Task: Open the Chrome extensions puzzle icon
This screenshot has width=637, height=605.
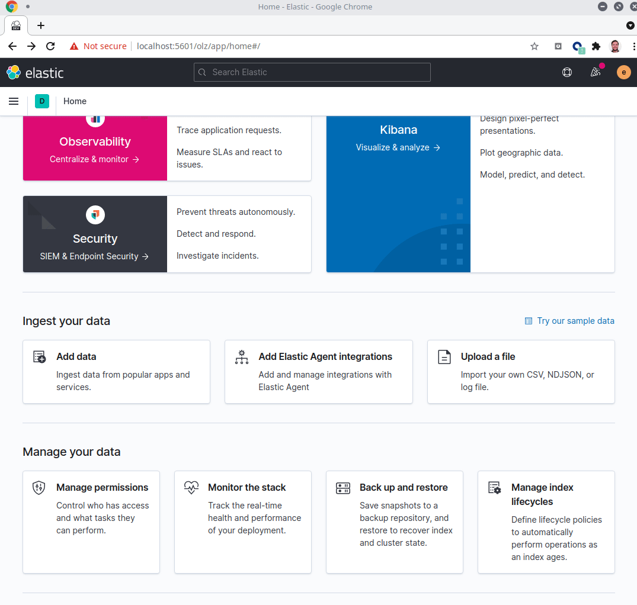Action: 596,46
